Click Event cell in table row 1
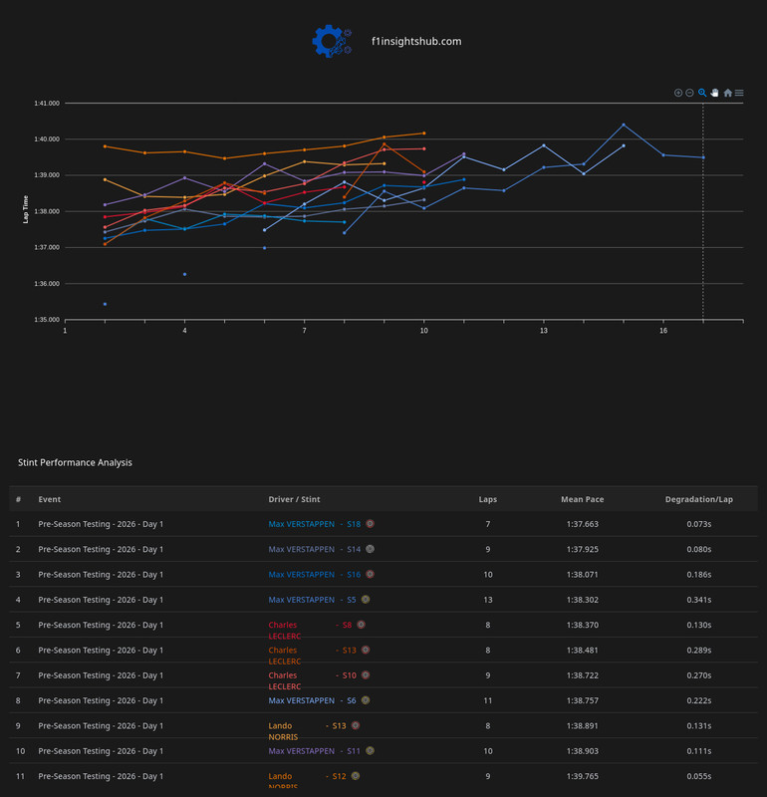Image resolution: width=767 pixels, height=797 pixels. [x=101, y=524]
